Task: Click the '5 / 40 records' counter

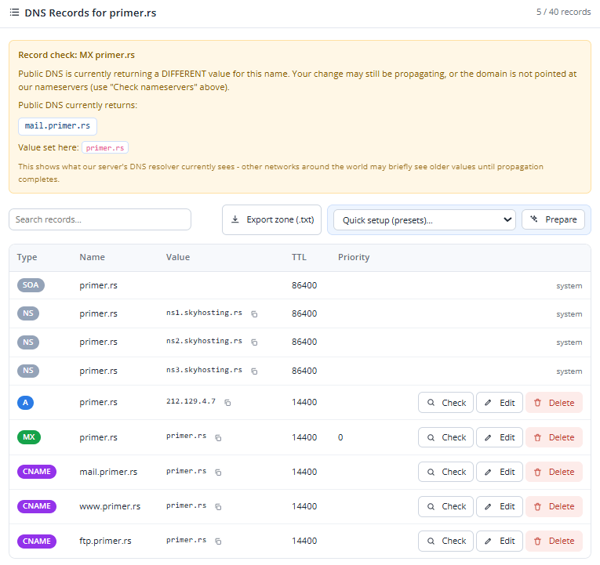Action: tap(563, 12)
